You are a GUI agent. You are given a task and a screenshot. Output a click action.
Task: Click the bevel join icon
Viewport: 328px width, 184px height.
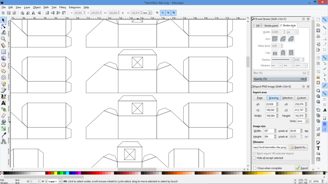(x=291, y=39)
